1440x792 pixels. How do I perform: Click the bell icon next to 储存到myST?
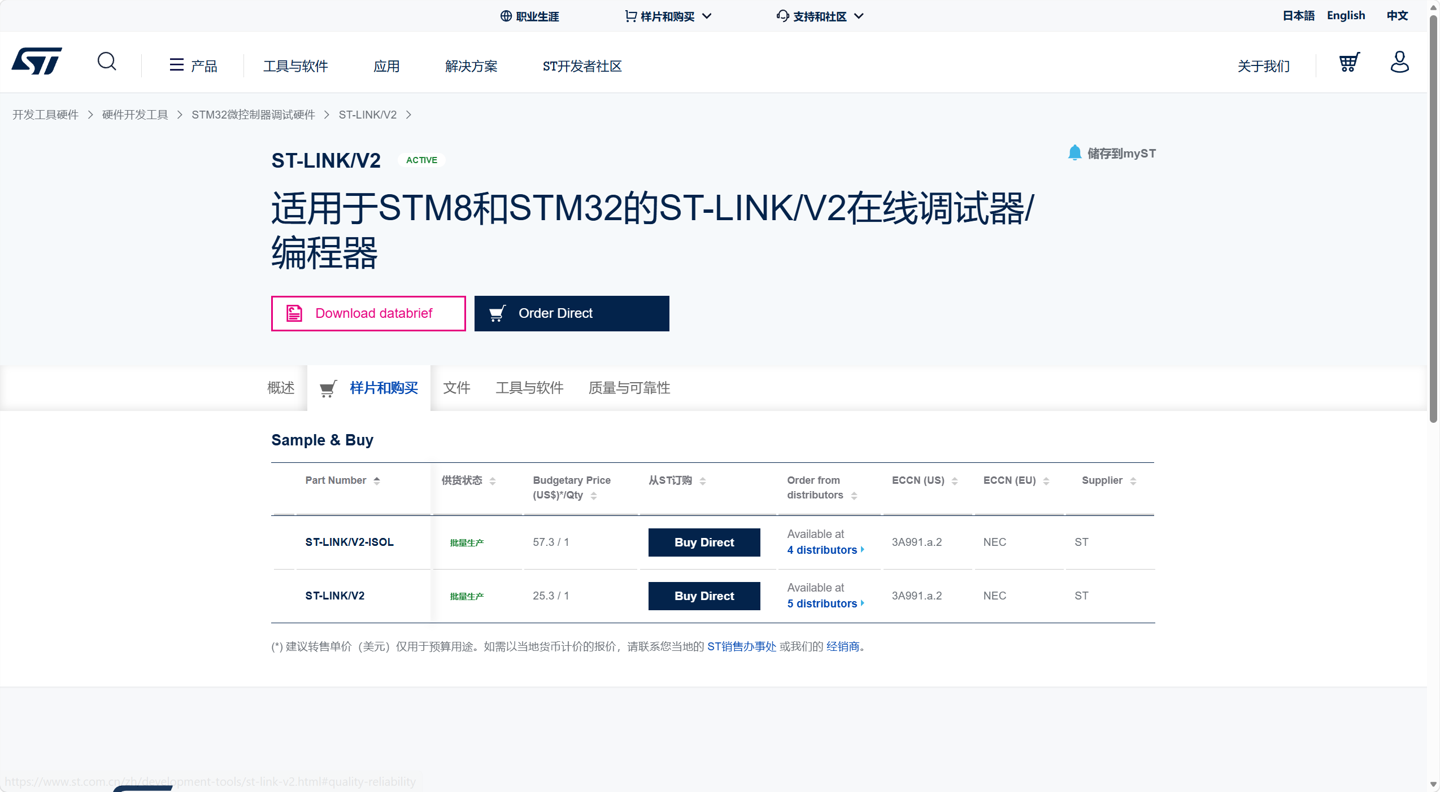coord(1074,153)
